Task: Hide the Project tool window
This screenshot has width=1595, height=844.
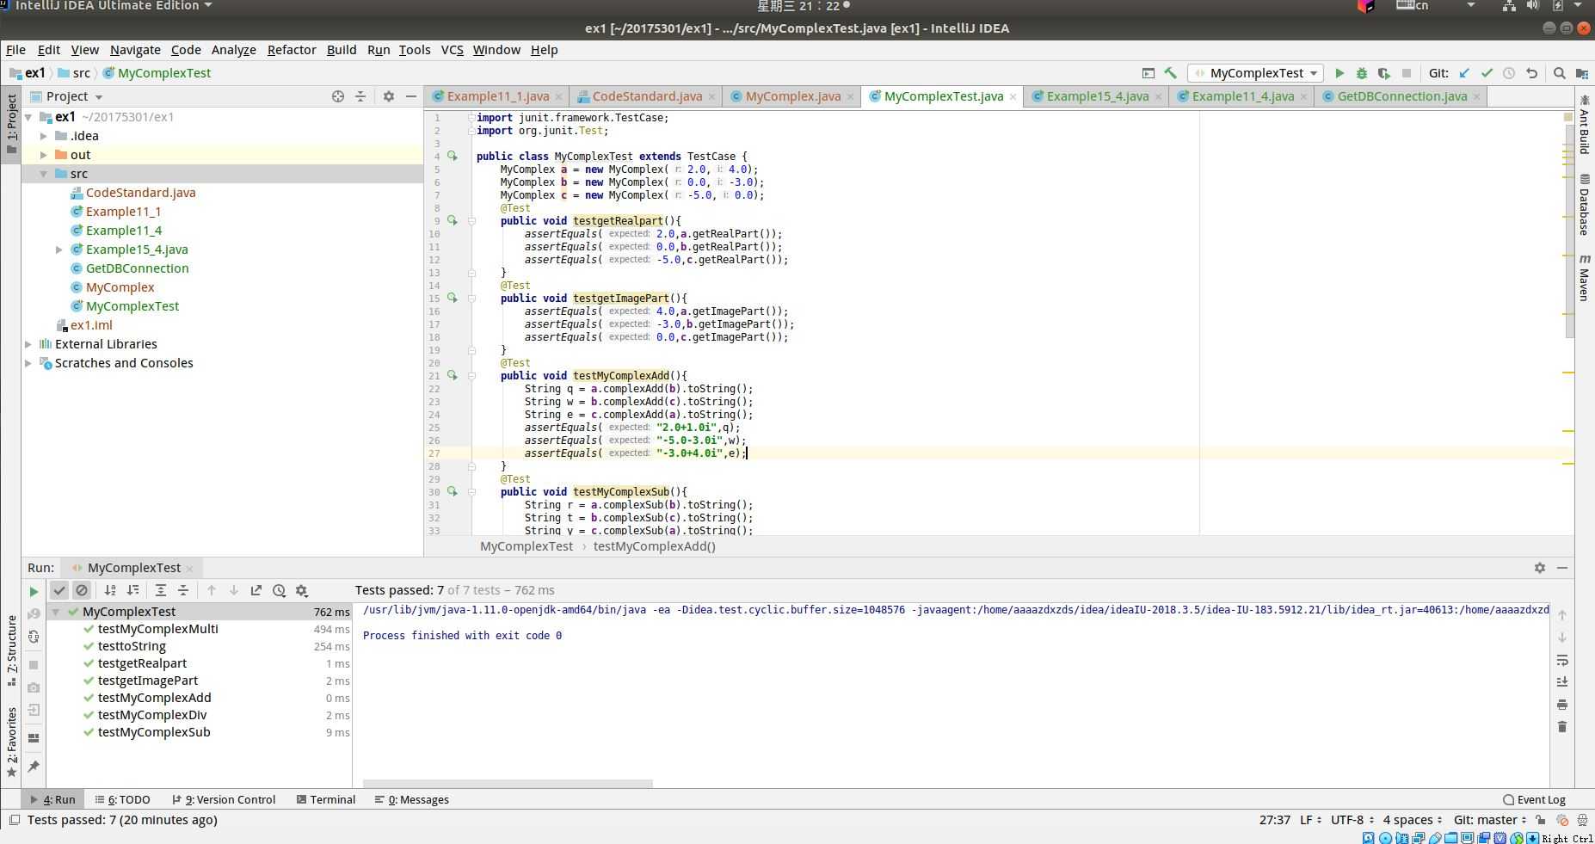Action: 411,96
